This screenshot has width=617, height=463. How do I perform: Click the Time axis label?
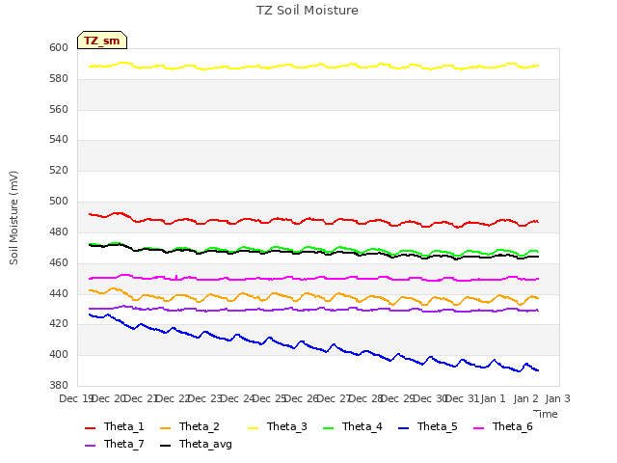546,414
